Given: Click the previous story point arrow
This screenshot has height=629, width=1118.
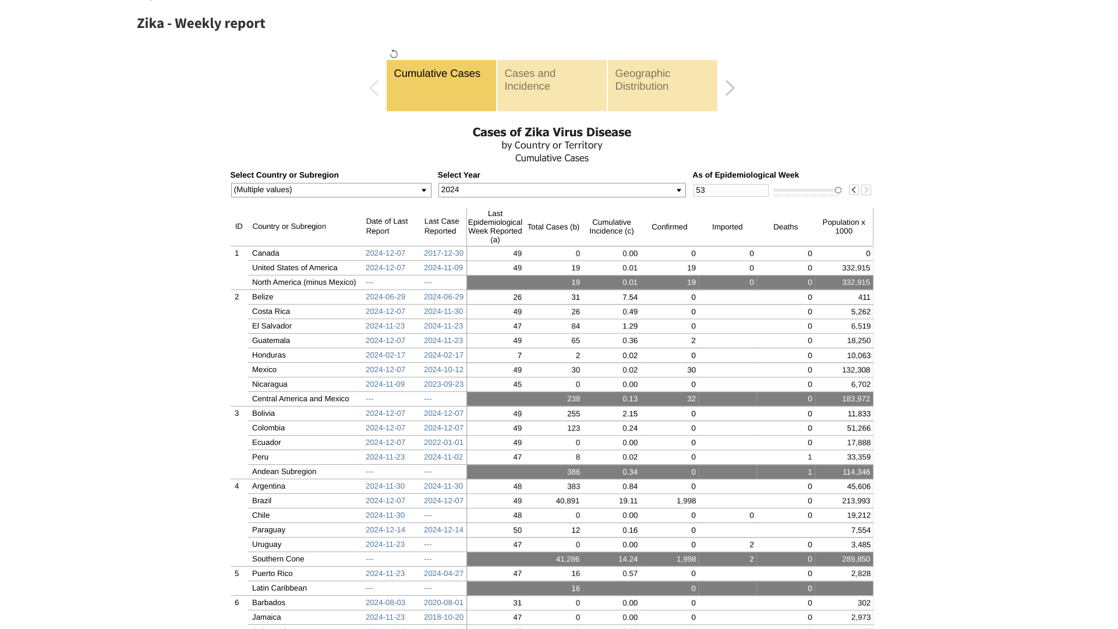Looking at the screenshot, I should click(374, 88).
